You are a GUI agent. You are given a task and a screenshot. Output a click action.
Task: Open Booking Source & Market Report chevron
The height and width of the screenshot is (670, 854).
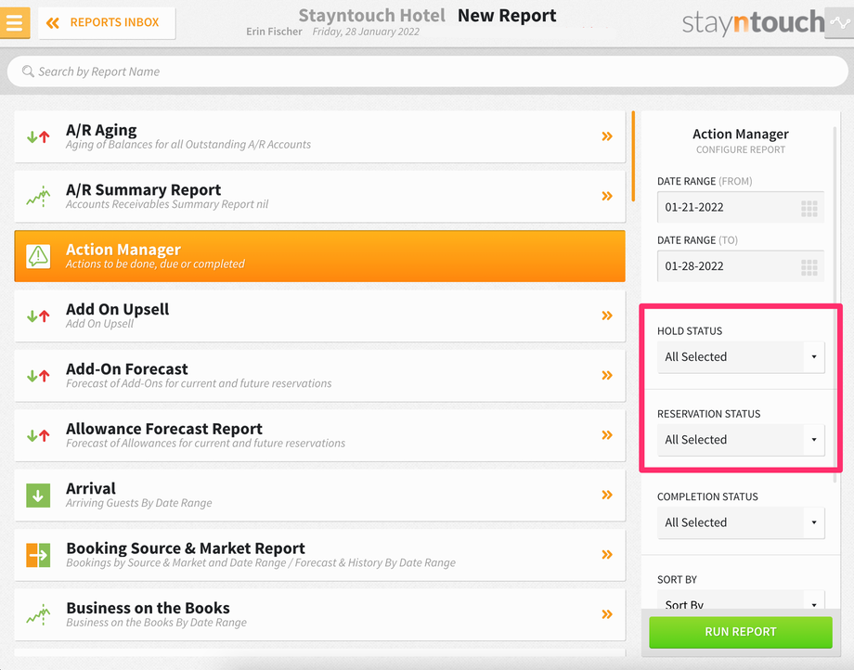(x=607, y=555)
